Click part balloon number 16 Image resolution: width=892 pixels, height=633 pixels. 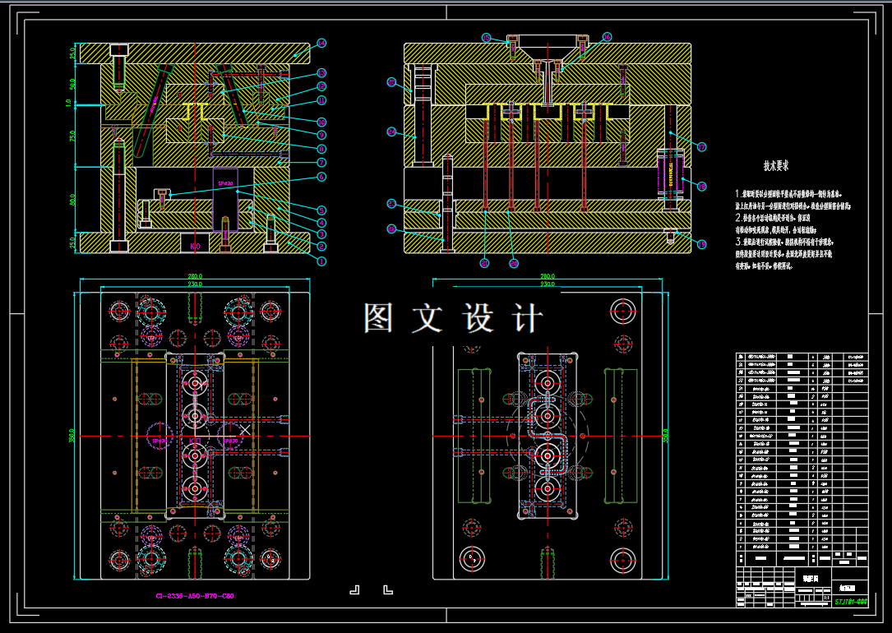point(607,37)
